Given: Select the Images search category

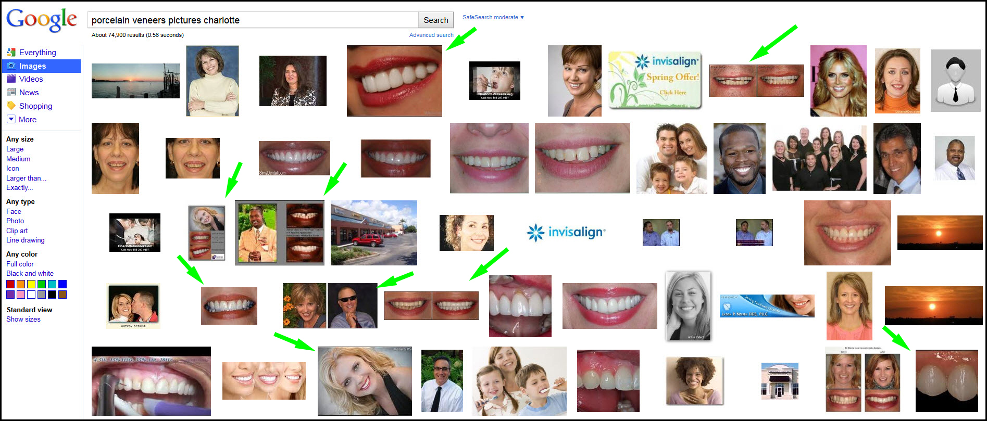Looking at the screenshot, I should tap(32, 66).
